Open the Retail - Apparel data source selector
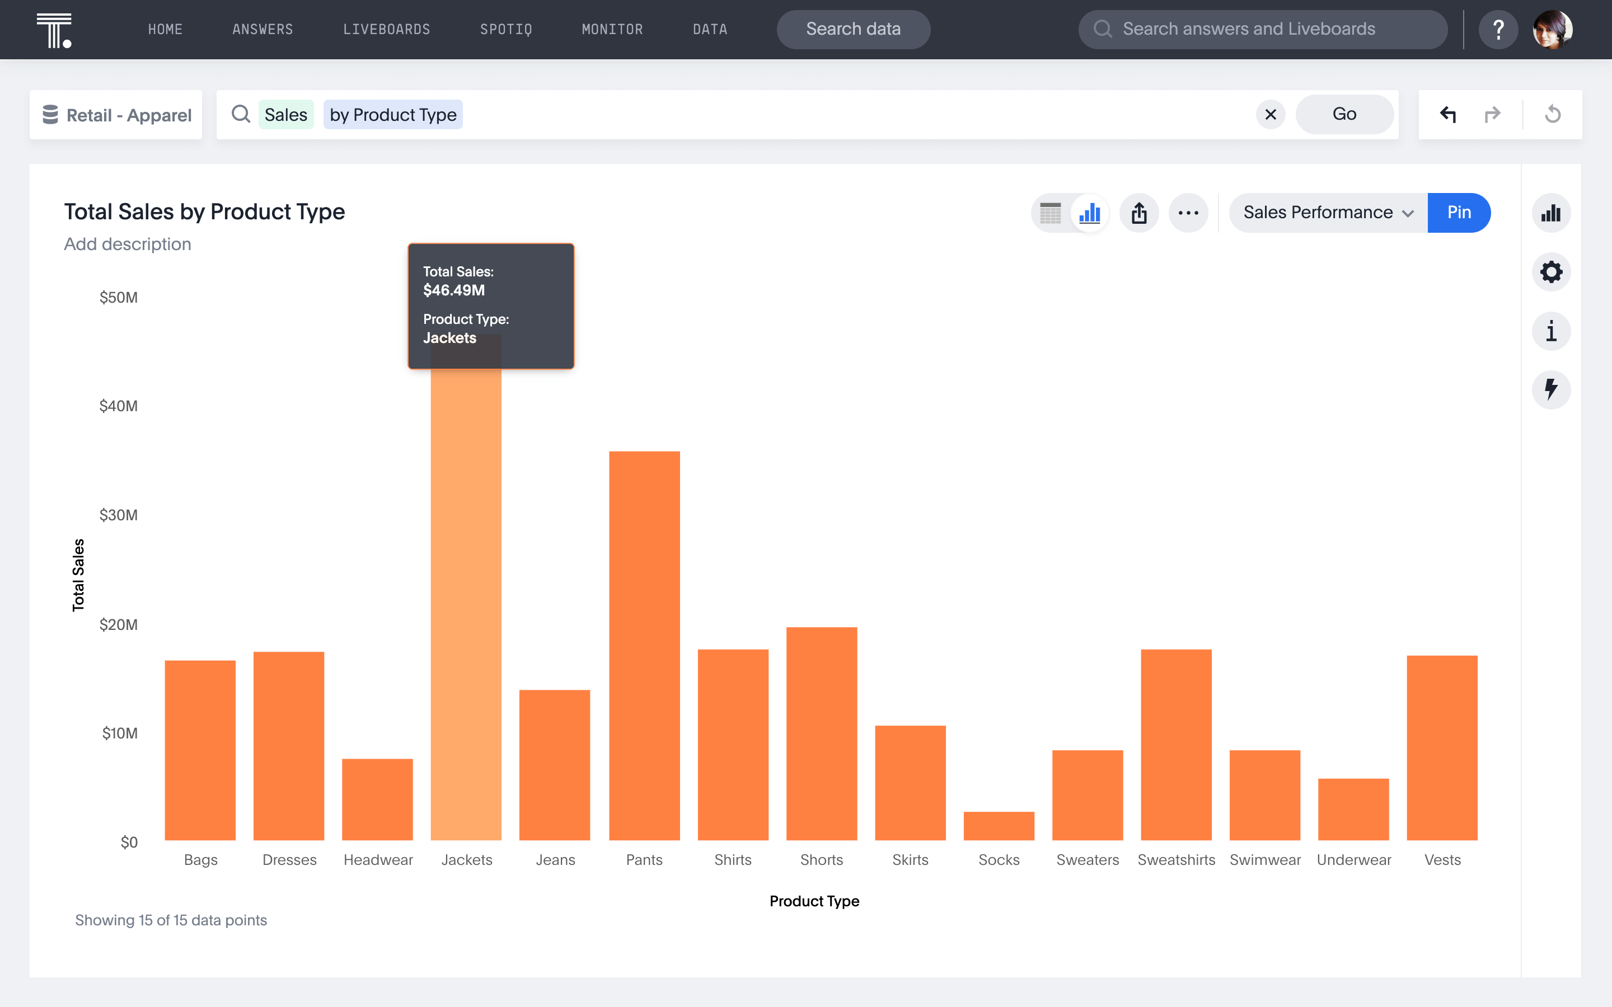 (x=116, y=115)
